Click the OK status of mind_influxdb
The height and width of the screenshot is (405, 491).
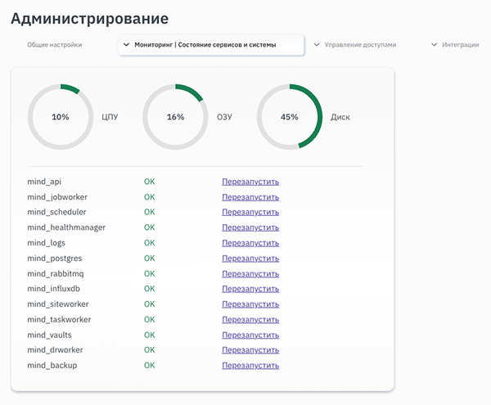pos(150,289)
